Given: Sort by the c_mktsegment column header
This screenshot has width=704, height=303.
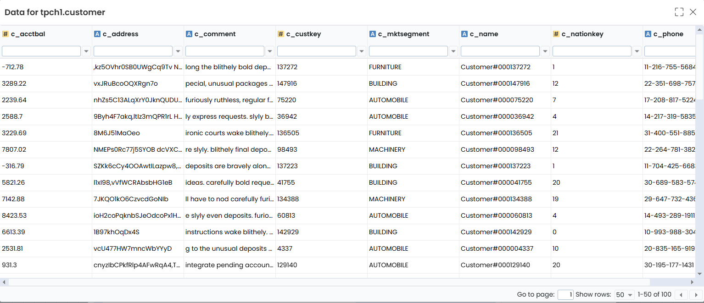Looking at the screenshot, I should (404, 34).
